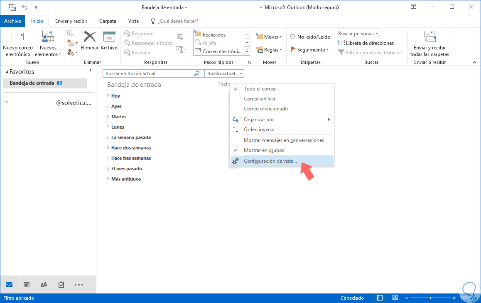Collapse the ribbon with the chevron
The width and height of the screenshot is (481, 303).
click(474, 62)
